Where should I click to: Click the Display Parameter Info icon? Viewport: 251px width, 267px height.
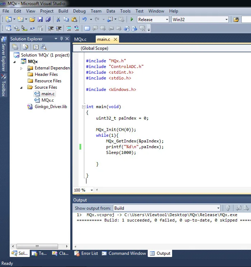[x=16, y=28]
